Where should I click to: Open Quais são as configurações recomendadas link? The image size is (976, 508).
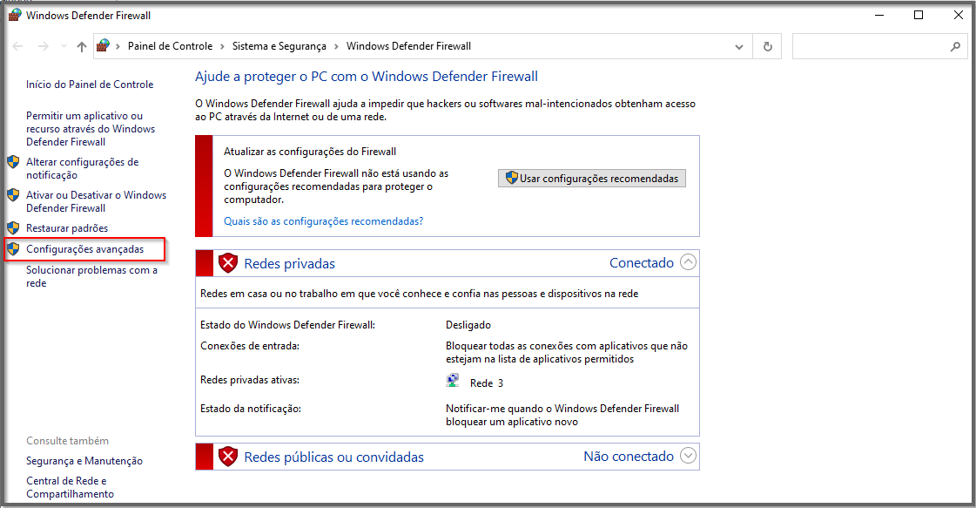(324, 221)
